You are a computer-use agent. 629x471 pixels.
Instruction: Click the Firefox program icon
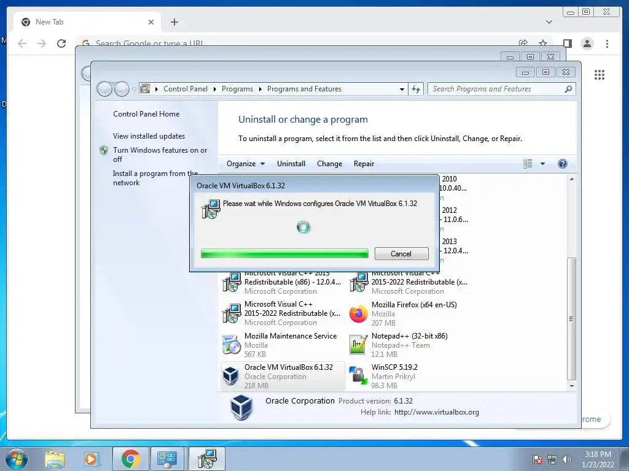[x=358, y=313]
